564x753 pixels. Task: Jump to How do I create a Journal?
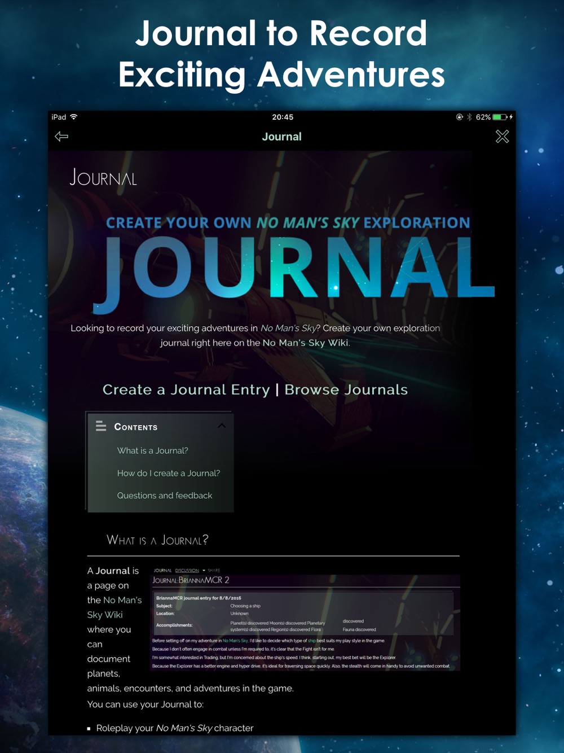[169, 473]
